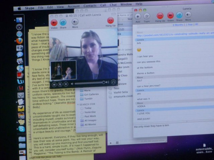This screenshot has width=214, height=160.
Task: Toggle the call window toolbar pill button
Action: (x=113, y=14)
